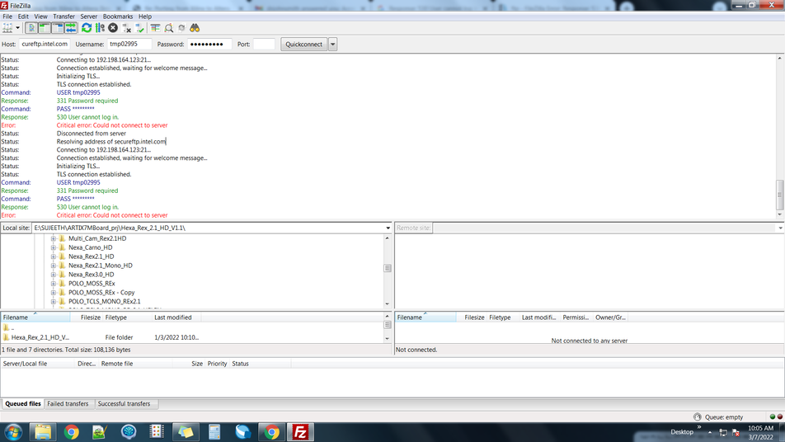
Task: Click the Username input field
Action: click(x=129, y=44)
